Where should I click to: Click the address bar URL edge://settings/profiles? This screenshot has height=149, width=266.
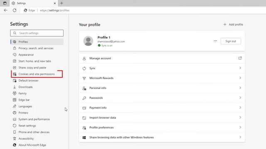pyautogui.click(x=54, y=10)
